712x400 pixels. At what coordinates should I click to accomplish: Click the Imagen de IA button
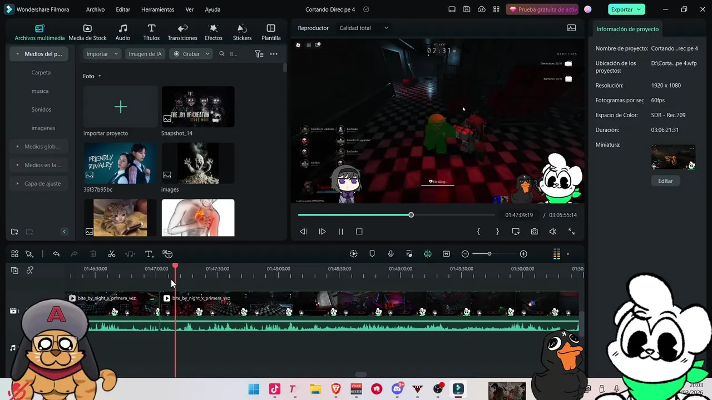coord(145,54)
